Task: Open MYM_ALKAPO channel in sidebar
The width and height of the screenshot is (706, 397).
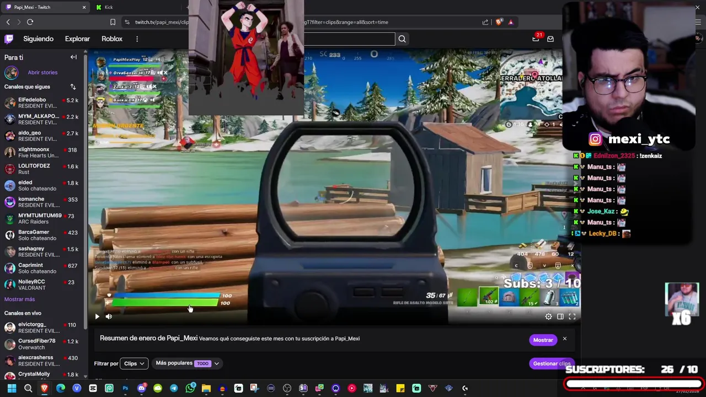Action: point(41,120)
